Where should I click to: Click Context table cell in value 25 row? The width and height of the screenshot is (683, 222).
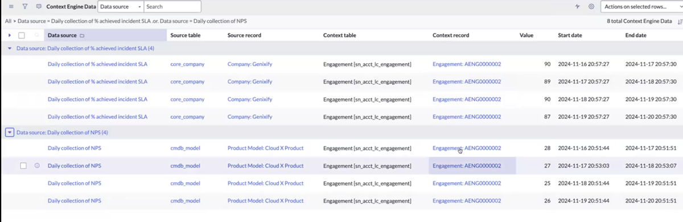pyautogui.click(x=367, y=183)
